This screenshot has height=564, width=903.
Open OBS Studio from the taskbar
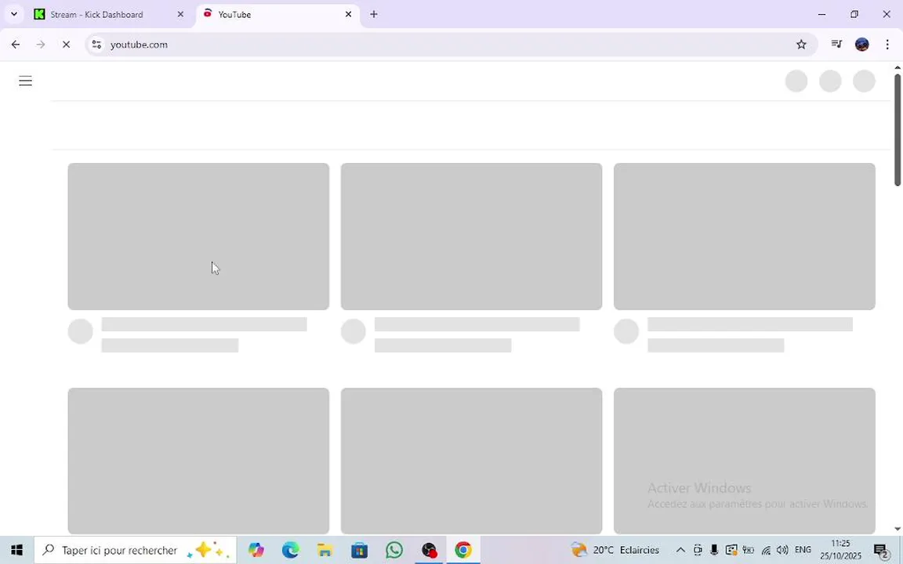tap(429, 550)
